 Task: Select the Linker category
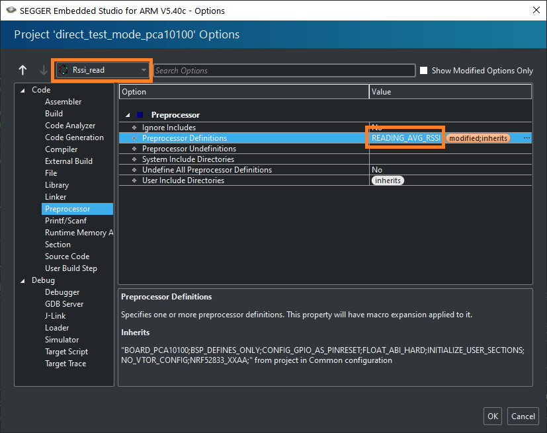point(56,197)
